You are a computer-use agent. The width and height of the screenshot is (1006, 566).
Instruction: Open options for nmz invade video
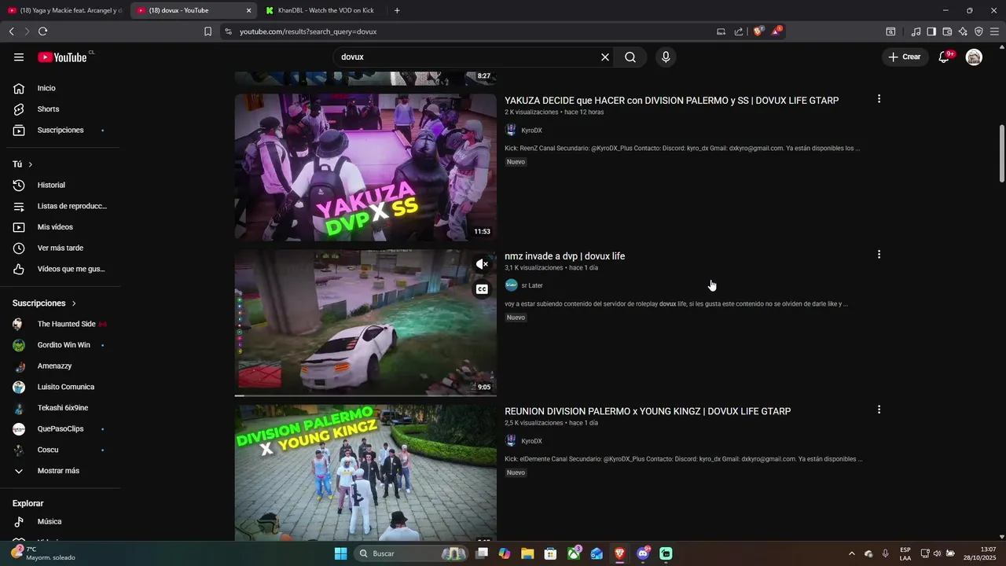click(879, 255)
